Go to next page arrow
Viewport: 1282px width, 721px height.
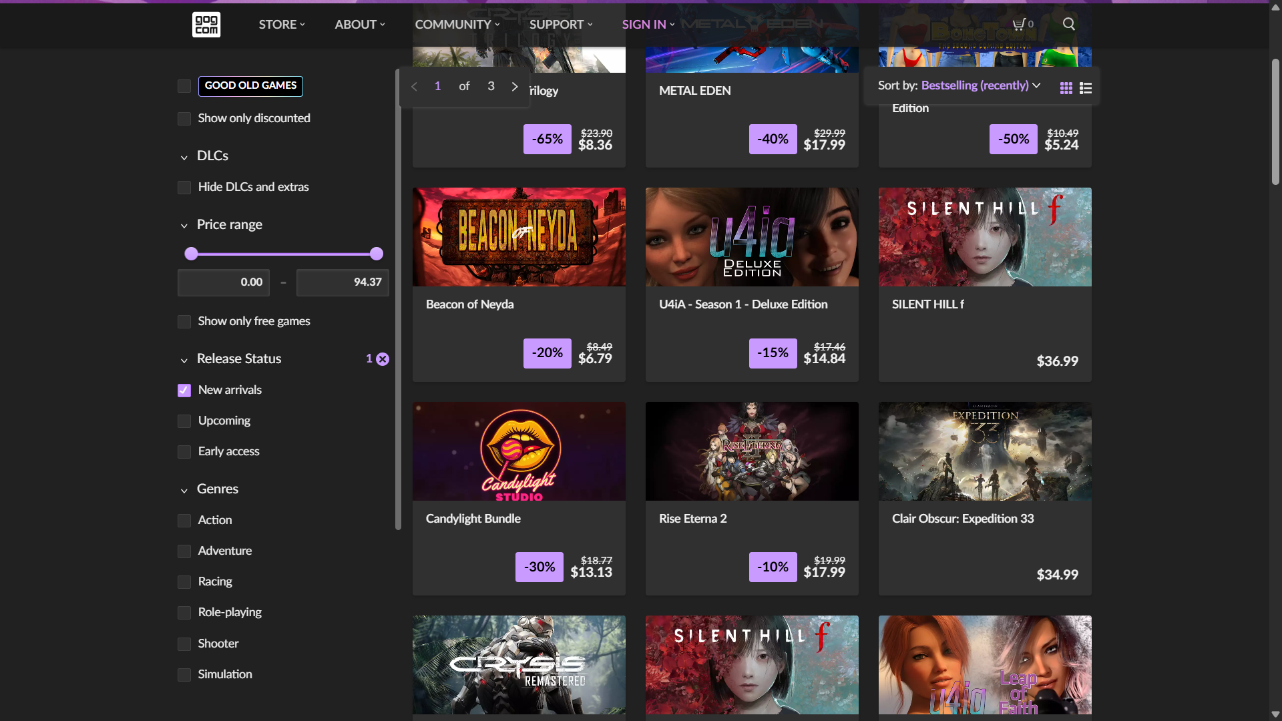(515, 87)
